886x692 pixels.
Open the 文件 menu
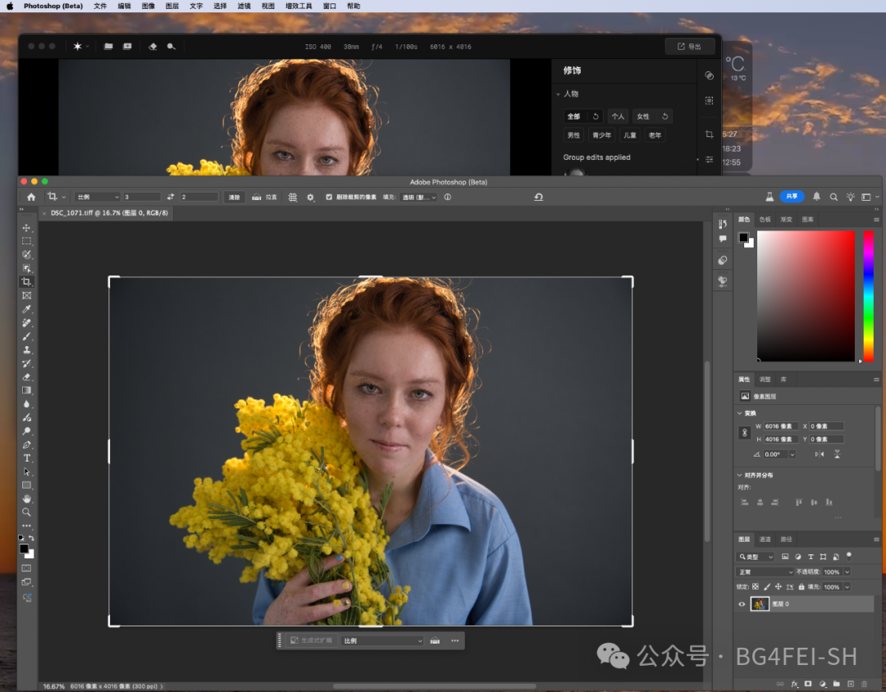point(100,7)
